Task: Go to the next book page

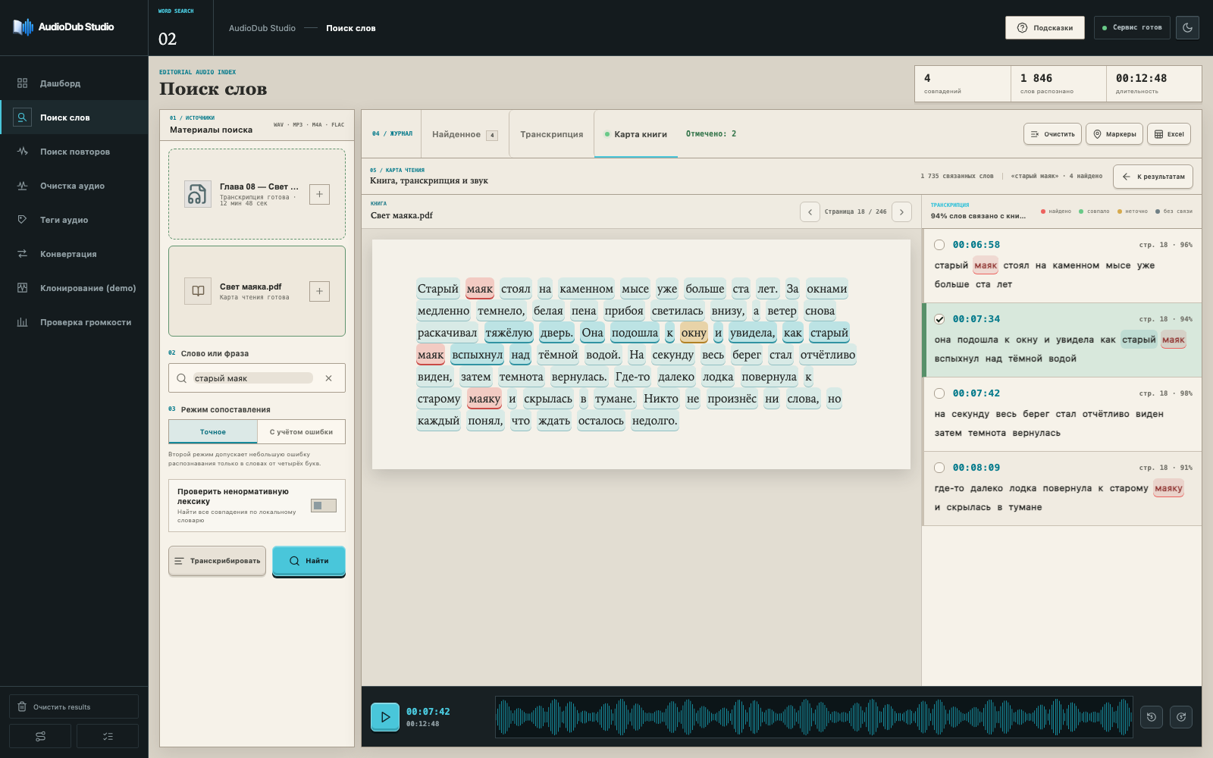Action: (x=901, y=212)
